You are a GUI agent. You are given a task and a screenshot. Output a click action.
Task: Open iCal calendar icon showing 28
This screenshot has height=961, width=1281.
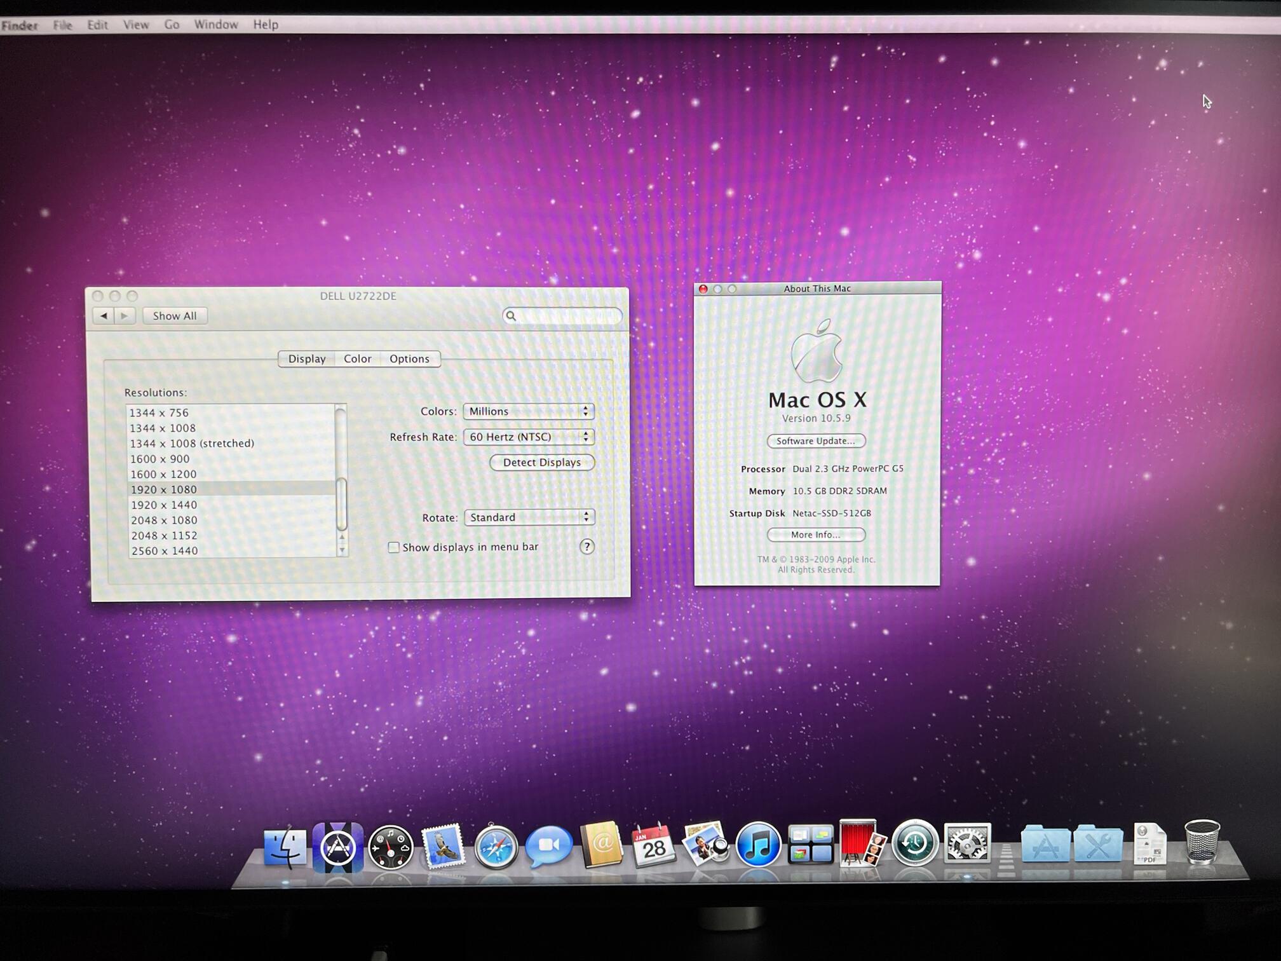[x=653, y=845]
